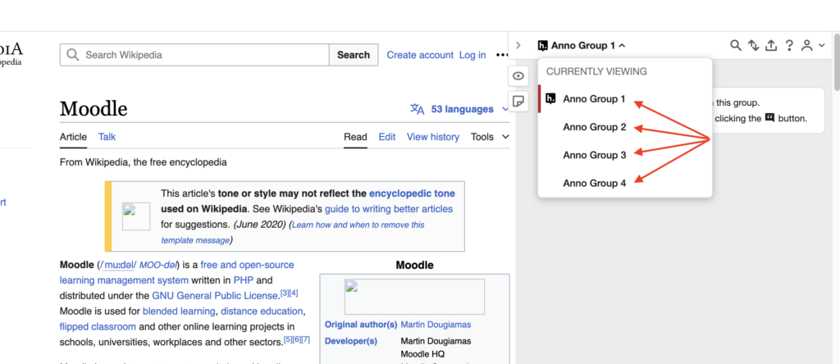Open the sort annotations icon

coord(753,46)
